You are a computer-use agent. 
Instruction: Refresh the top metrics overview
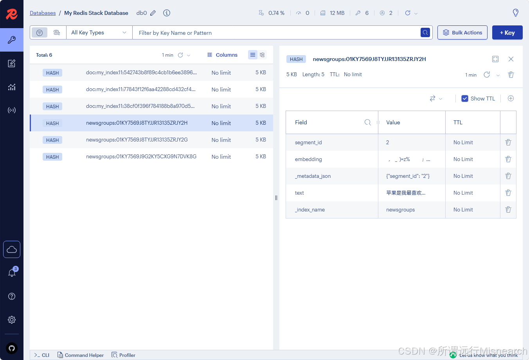[x=408, y=13]
